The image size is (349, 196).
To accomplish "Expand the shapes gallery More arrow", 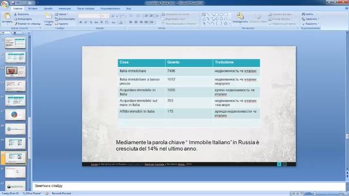I will 230,23.
